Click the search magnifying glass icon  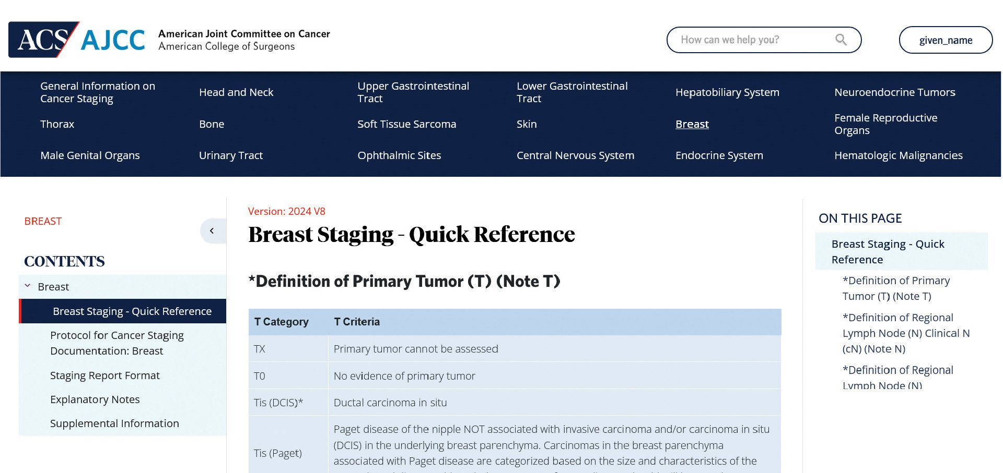[x=841, y=39]
